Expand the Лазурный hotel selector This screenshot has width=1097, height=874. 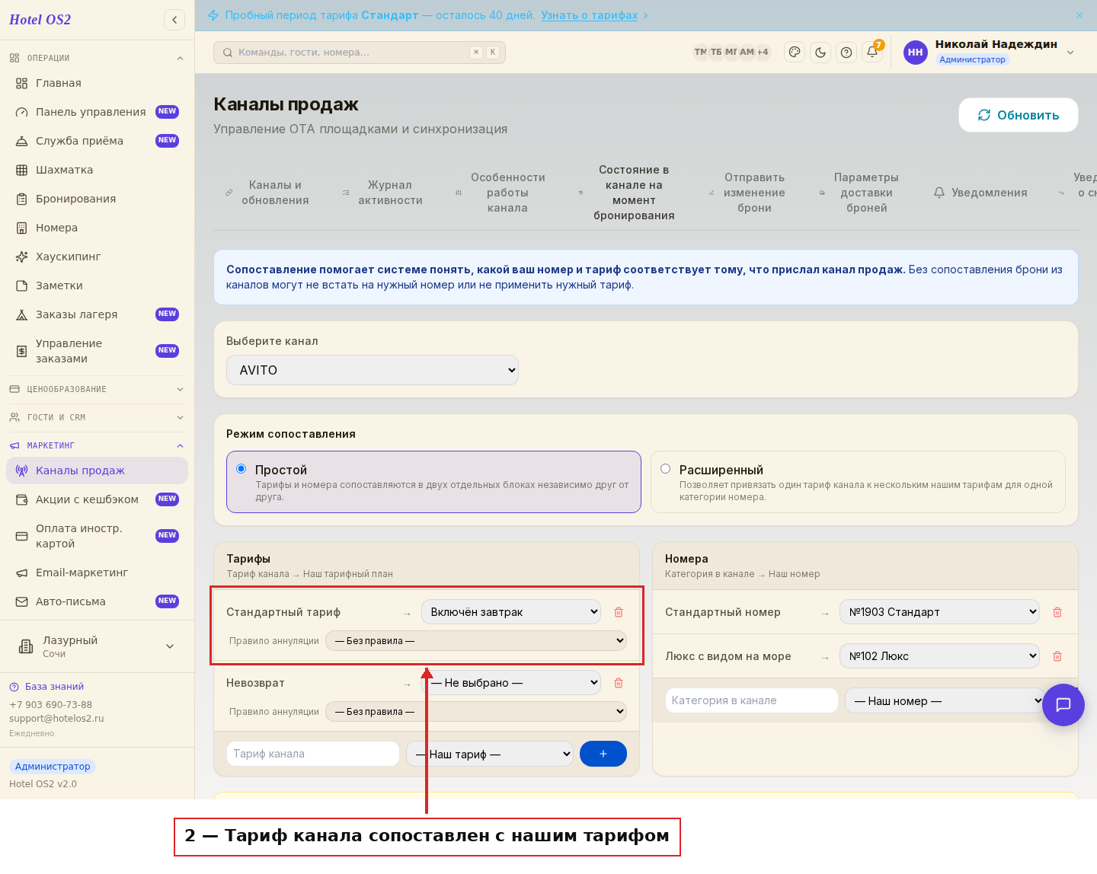pos(97,646)
